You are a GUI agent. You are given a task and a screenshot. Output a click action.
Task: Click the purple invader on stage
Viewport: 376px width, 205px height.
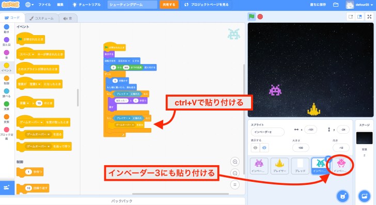[275, 90]
